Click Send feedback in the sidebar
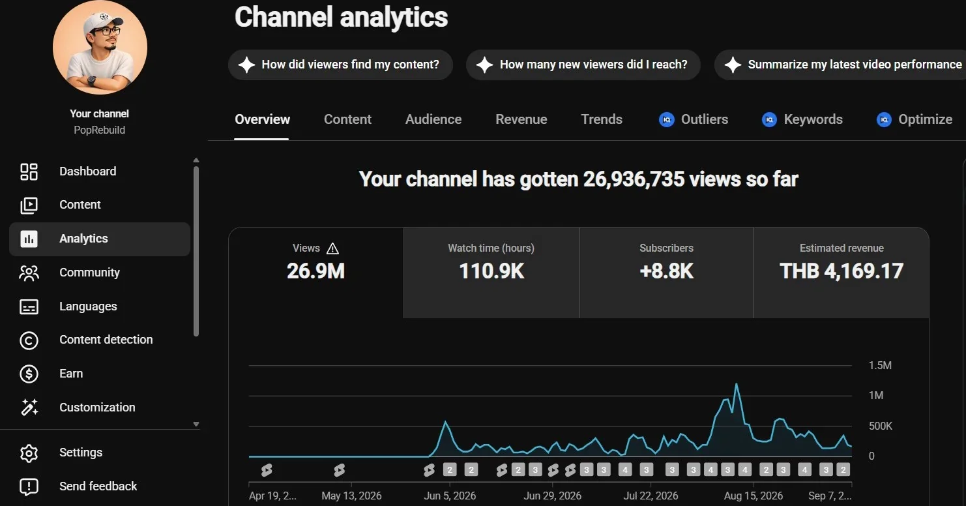Viewport: 966px width, 506px height. pyautogui.click(x=100, y=486)
